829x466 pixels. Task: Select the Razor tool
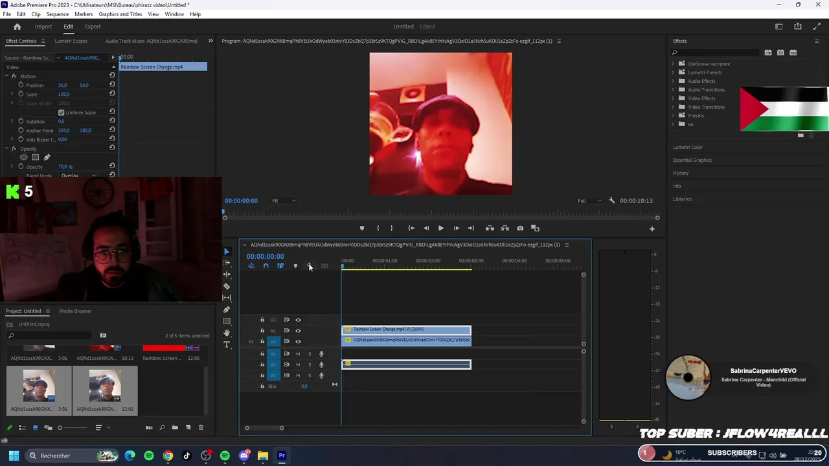coord(227,286)
